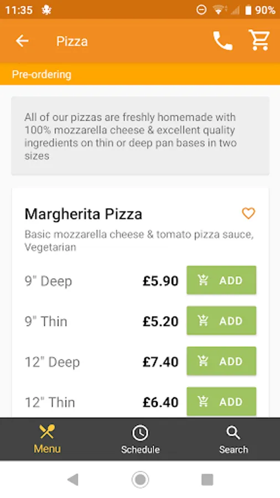Add 12" Deep pizza for £7.40
This screenshot has height=498, width=280.
point(221,361)
